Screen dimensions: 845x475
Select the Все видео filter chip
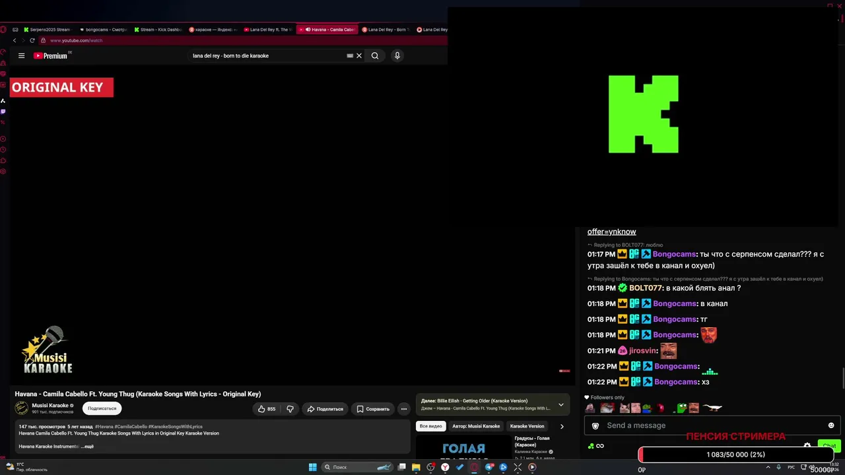pos(430,426)
